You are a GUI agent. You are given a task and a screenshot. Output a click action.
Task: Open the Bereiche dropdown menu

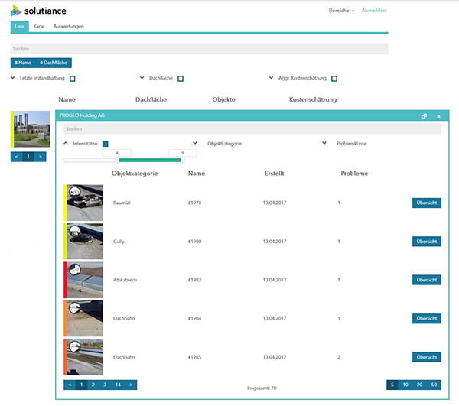click(341, 11)
